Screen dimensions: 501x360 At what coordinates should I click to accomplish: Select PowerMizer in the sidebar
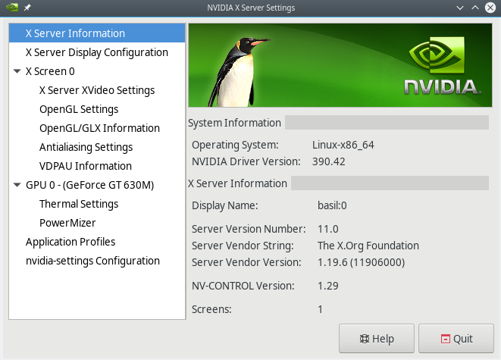coord(67,223)
